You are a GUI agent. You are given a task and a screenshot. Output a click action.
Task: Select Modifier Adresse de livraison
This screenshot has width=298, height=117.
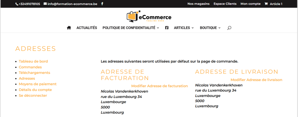click(256, 80)
